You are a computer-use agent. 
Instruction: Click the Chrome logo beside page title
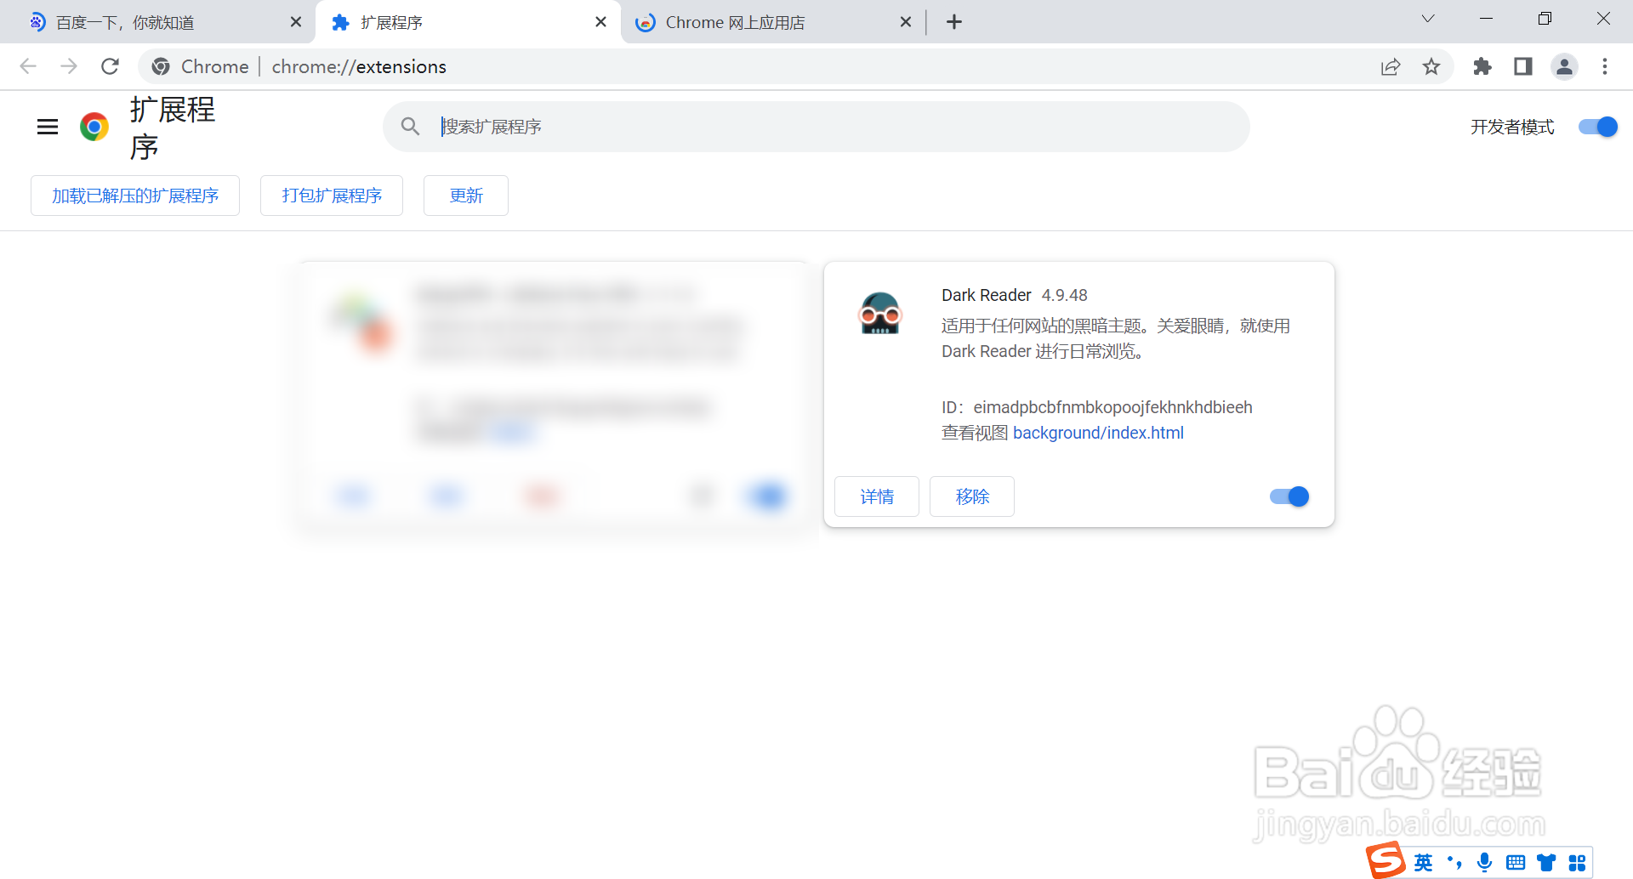pos(94,127)
